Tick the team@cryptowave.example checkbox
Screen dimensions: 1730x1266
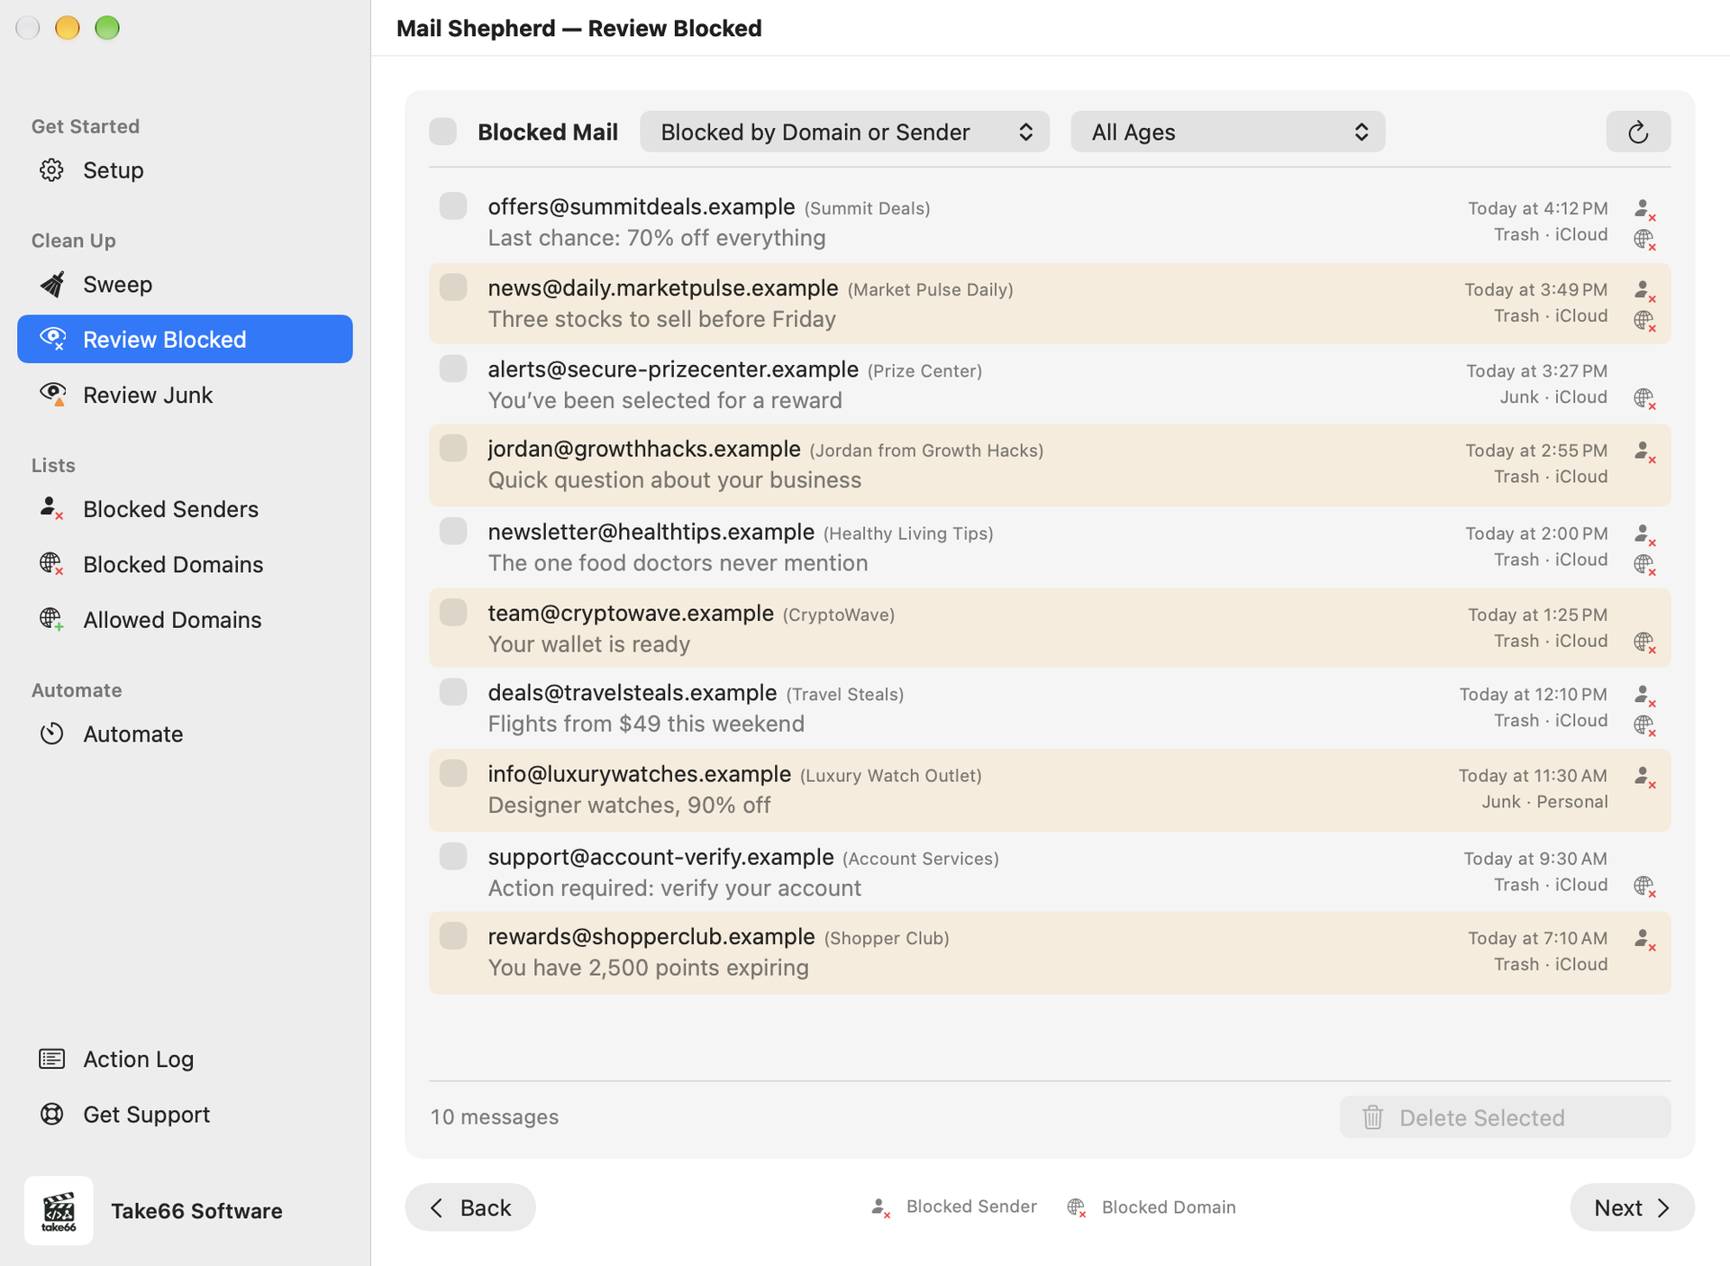453,613
